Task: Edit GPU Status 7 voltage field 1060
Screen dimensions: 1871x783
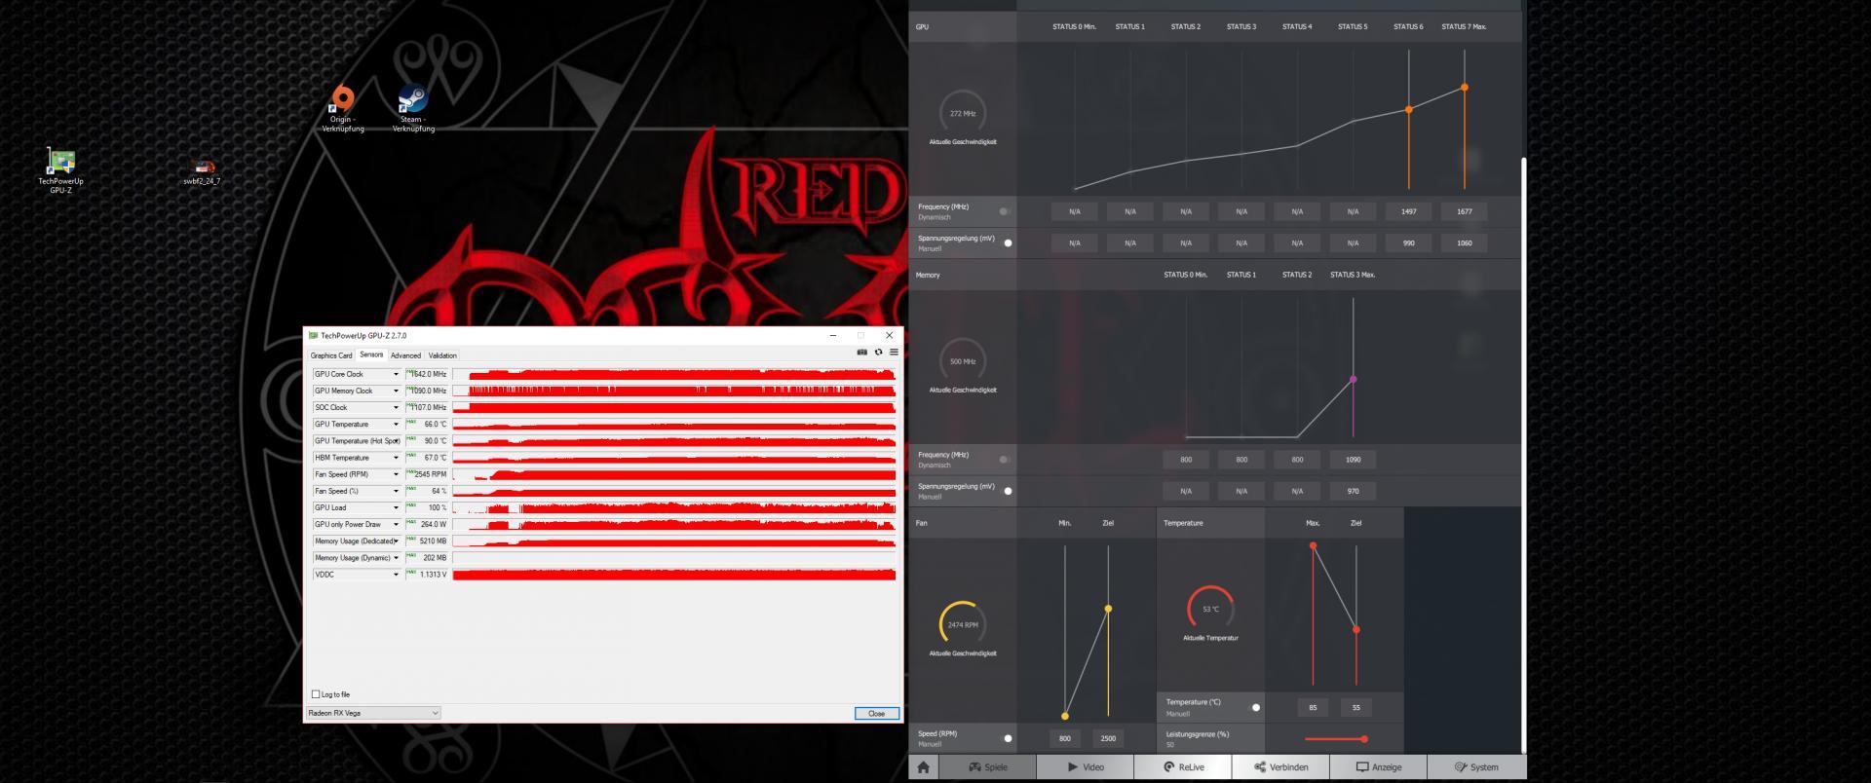Action: (x=1464, y=242)
